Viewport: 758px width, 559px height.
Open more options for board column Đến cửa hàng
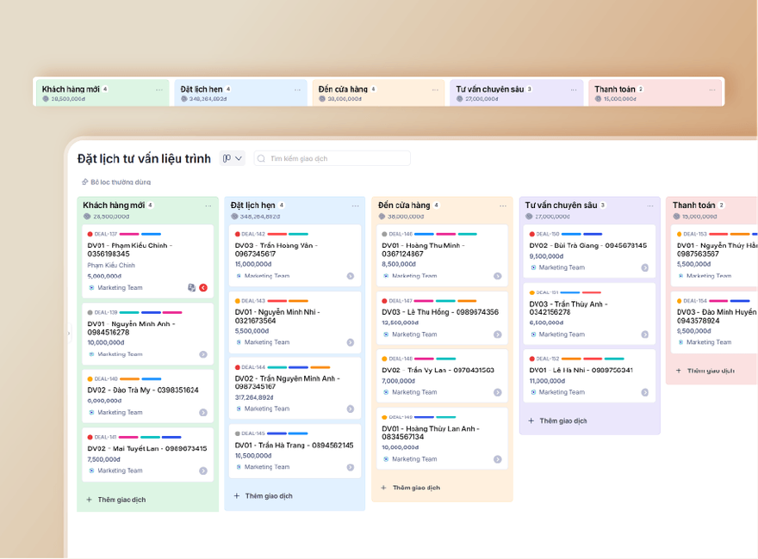[x=503, y=206]
